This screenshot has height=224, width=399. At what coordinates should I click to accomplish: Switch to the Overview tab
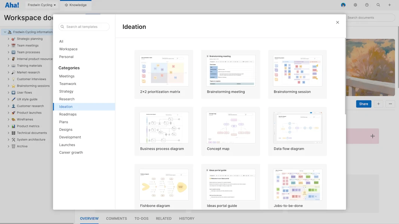[89, 218]
